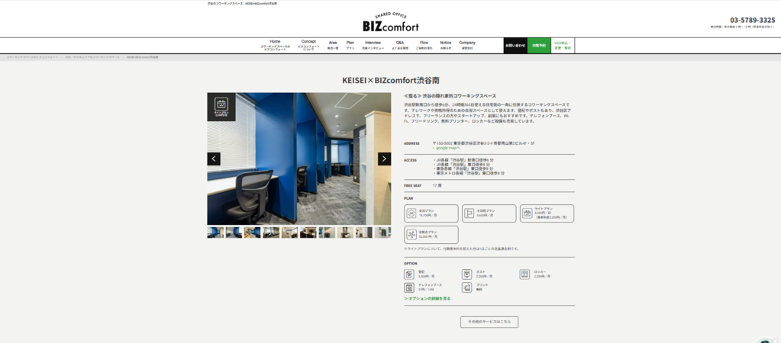
Task: Open the Company menu item
Action: click(x=467, y=45)
